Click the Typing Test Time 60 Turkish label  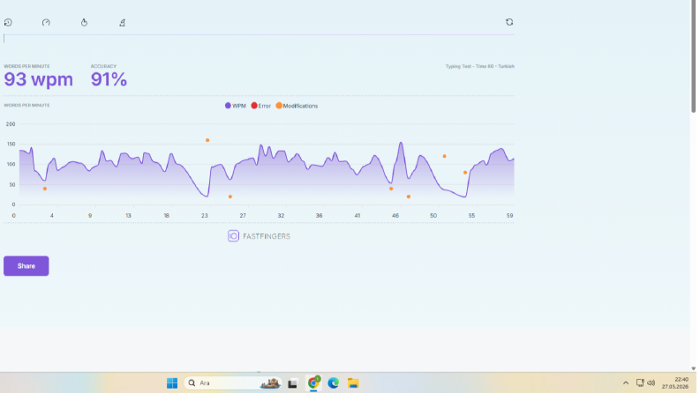pyautogui.click(x=480, y=66)
